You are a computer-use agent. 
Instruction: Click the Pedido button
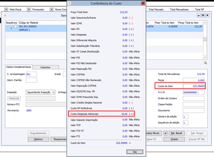(x=174, y=139)
